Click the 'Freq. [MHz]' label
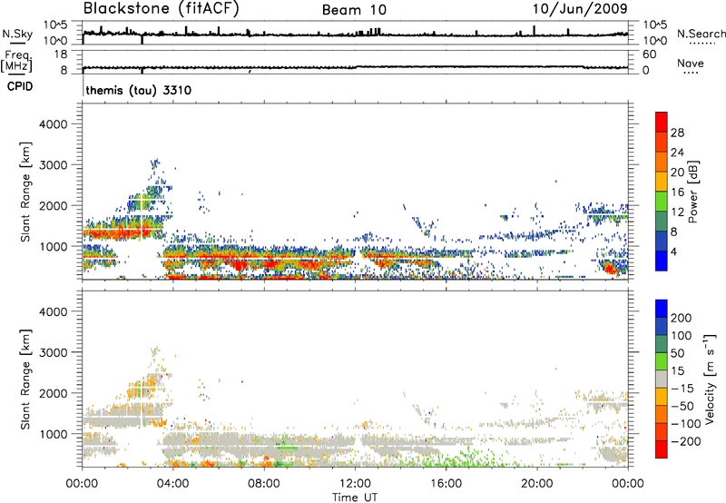Viewport: 726px width, 503px height. (16, 61)
